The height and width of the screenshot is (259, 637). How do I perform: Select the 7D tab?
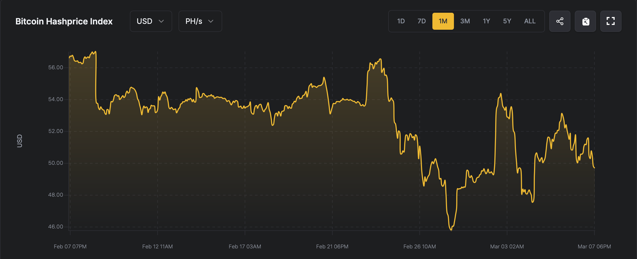coord(422,21)
